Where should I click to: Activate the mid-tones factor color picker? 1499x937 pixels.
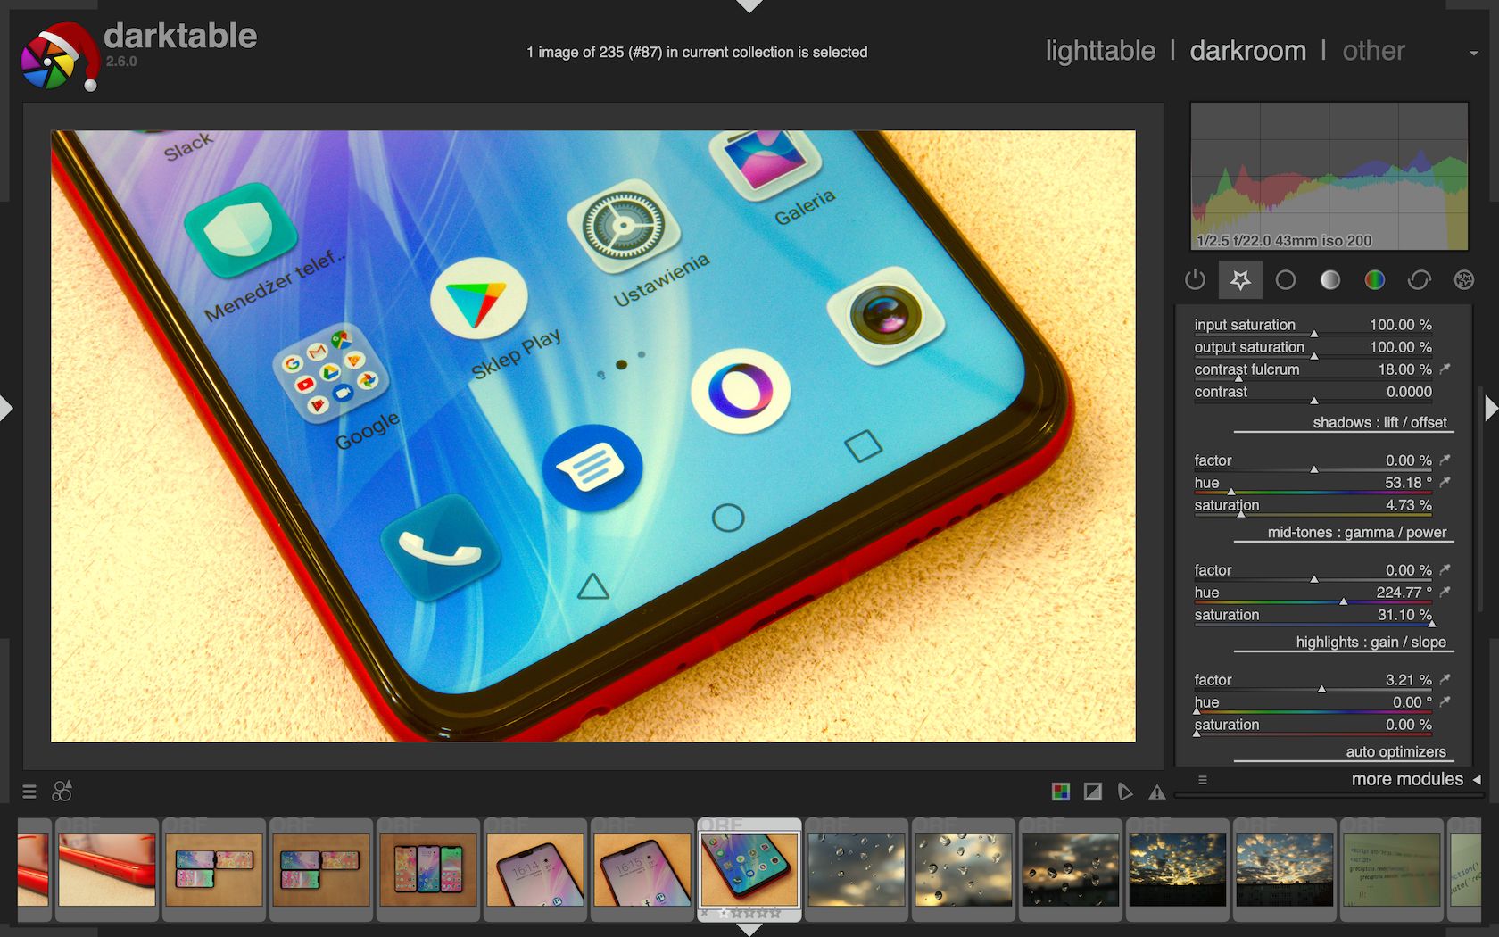[1445, 569]
